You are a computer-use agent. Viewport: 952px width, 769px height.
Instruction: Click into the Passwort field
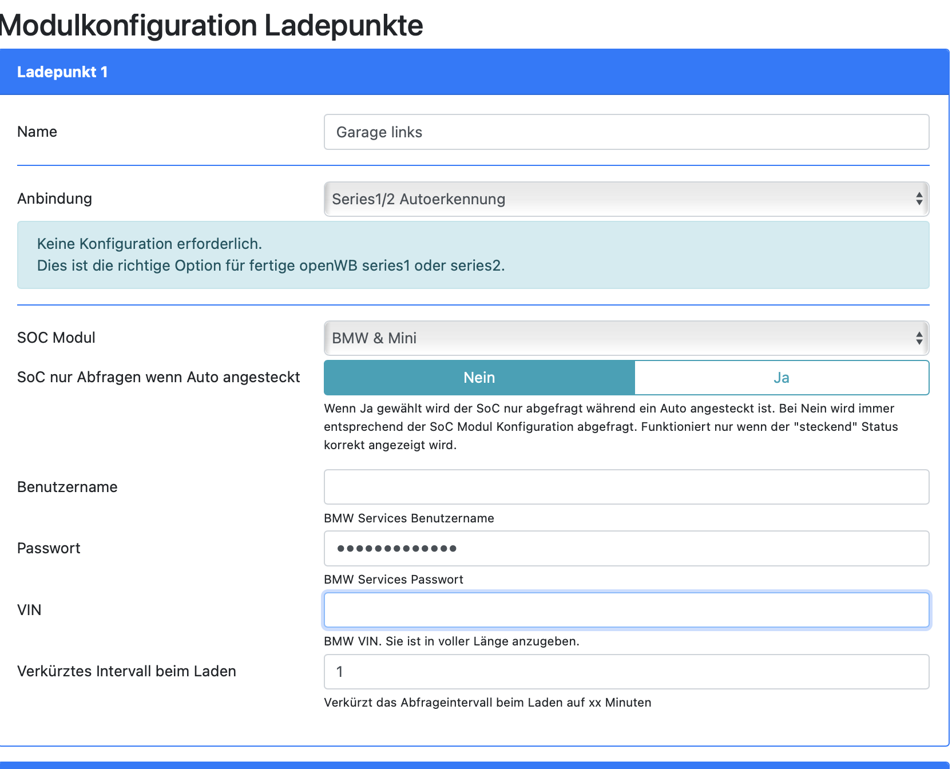626,549
